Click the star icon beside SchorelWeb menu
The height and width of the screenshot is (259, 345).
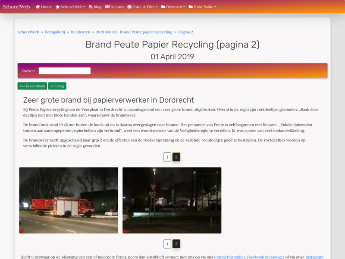tap(58, 7)
